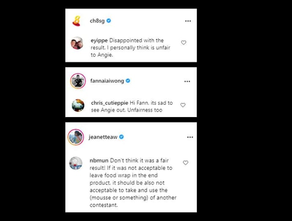Click the eyippe commenter avatar

click(77, 43)
